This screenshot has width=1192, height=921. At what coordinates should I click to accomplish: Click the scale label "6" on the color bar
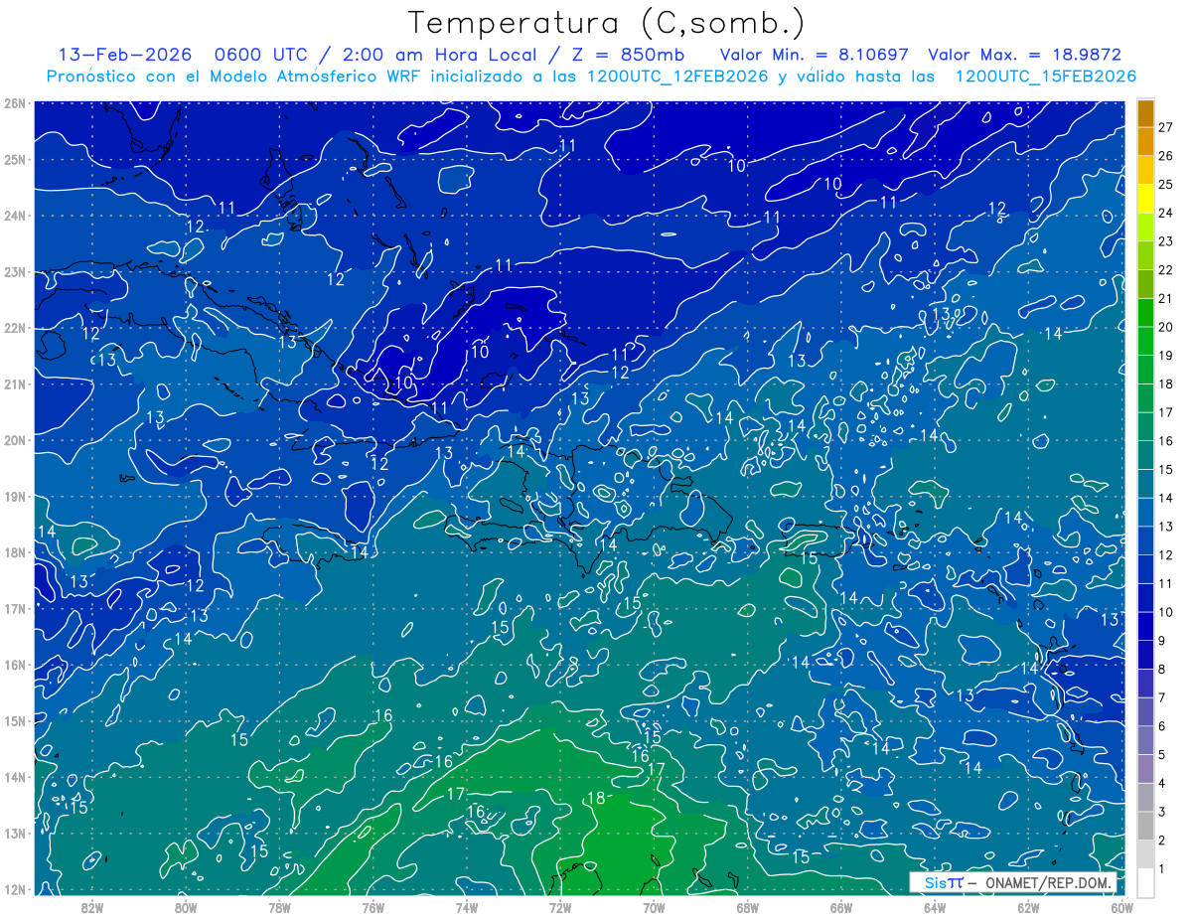tap(1161, 726)
